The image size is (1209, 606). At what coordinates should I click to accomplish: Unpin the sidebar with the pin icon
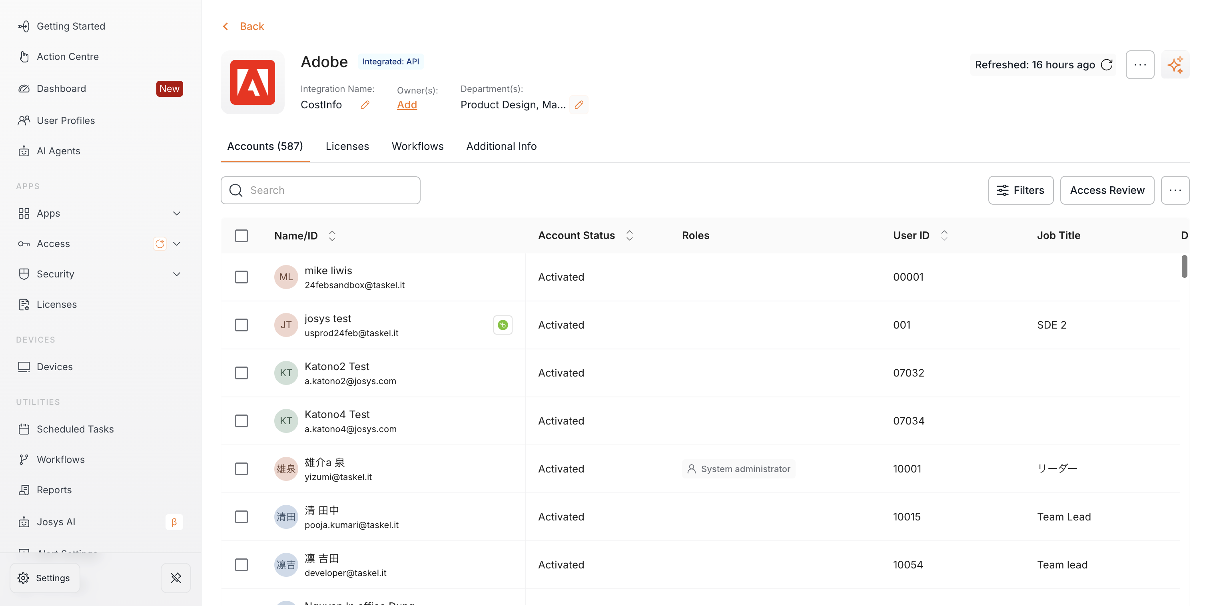(176, 578)
